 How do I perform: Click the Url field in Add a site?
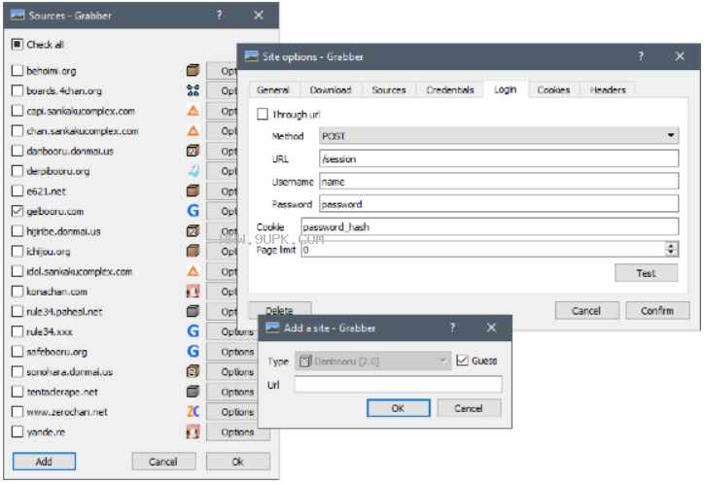pyautogui.click(x=398, y=385)
